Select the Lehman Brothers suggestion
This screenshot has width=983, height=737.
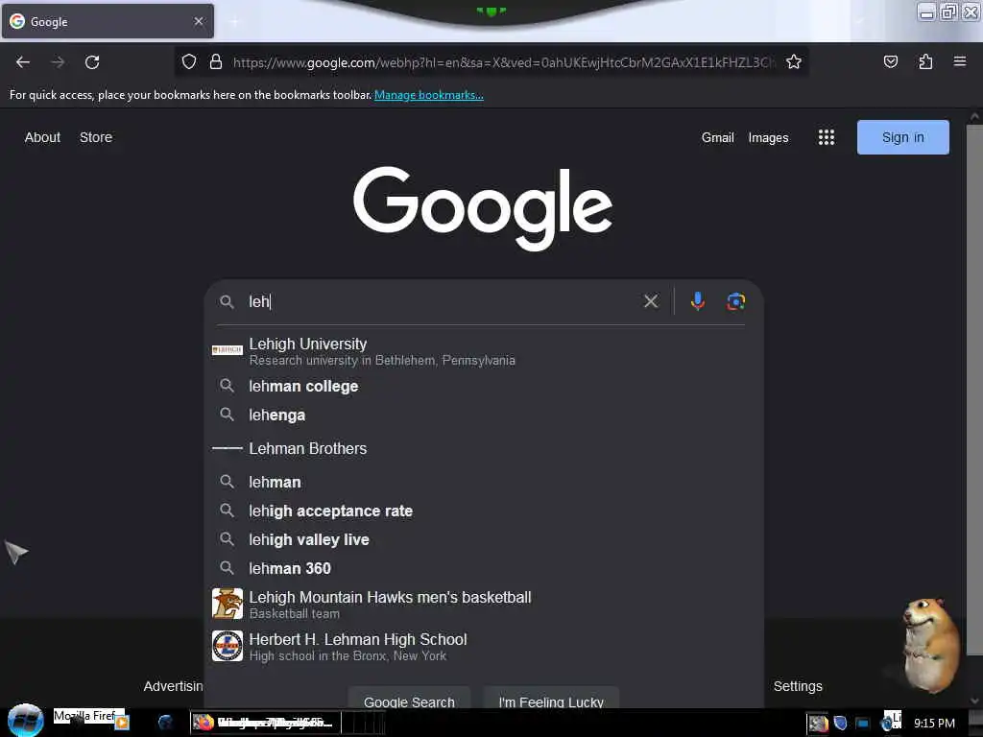click(x=484, y=449)
